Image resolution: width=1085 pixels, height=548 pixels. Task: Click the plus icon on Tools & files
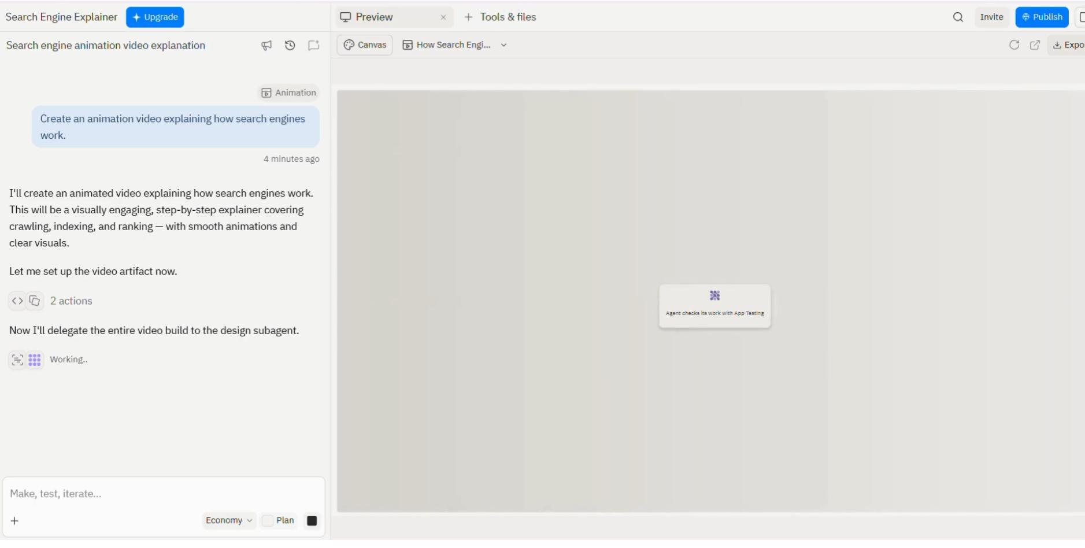[468, 17]
